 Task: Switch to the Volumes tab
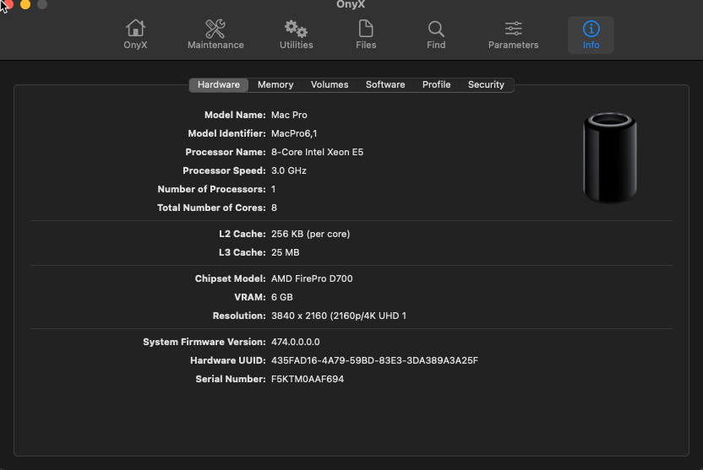(x=330, y=84)
